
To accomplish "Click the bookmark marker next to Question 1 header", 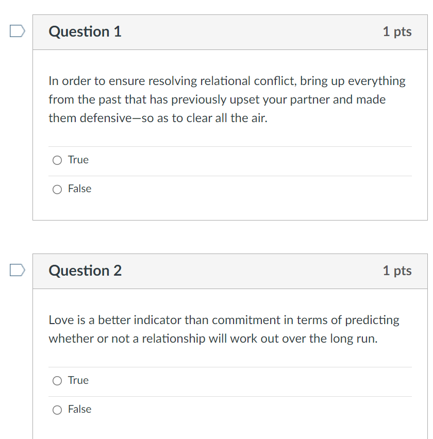I will click(x=16, y=31).
